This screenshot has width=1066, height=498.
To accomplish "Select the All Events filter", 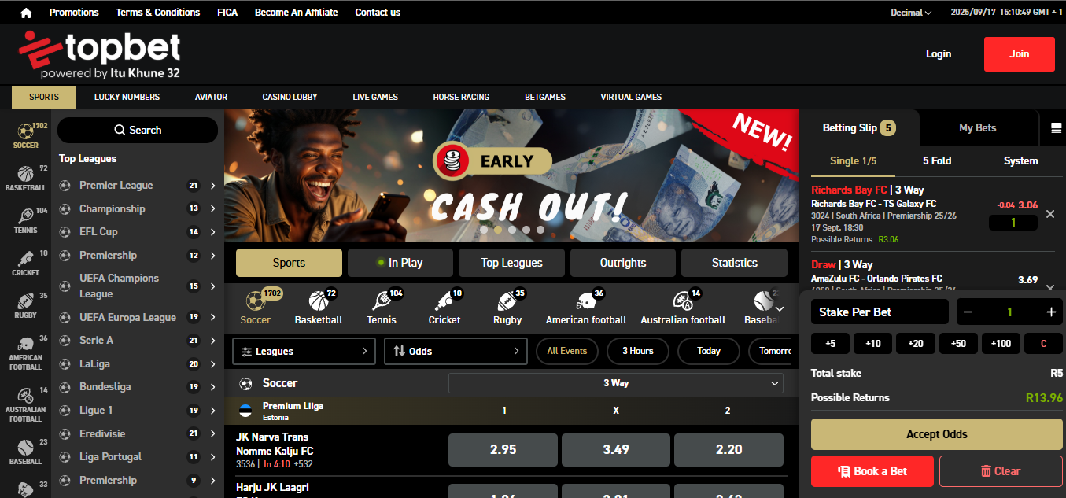I will click(x=566, y=351).
